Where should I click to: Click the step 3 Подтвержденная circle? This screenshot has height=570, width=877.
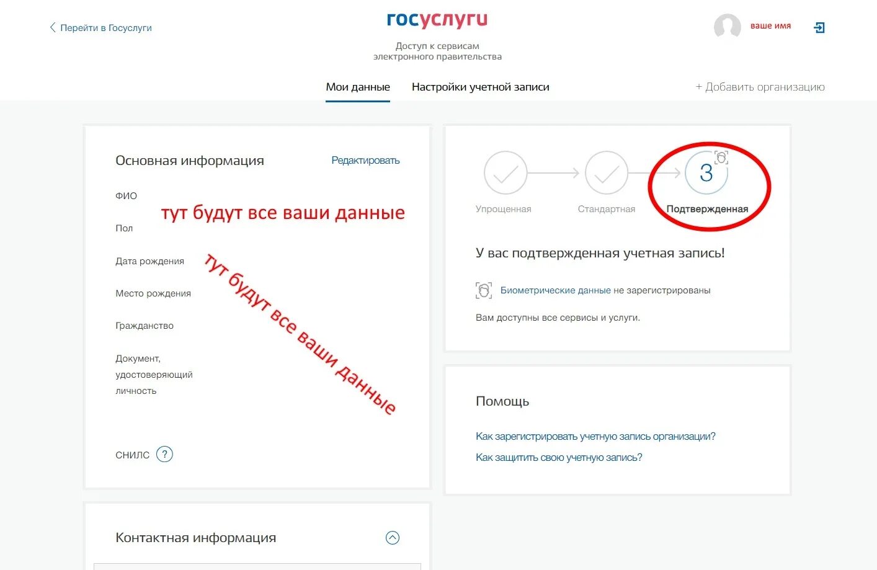(x=706, y=173)
